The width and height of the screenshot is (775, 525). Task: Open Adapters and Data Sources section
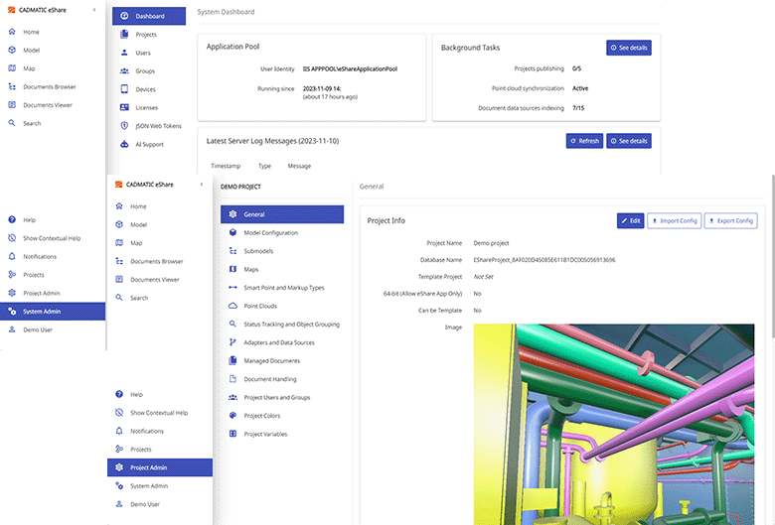point(278,342)
